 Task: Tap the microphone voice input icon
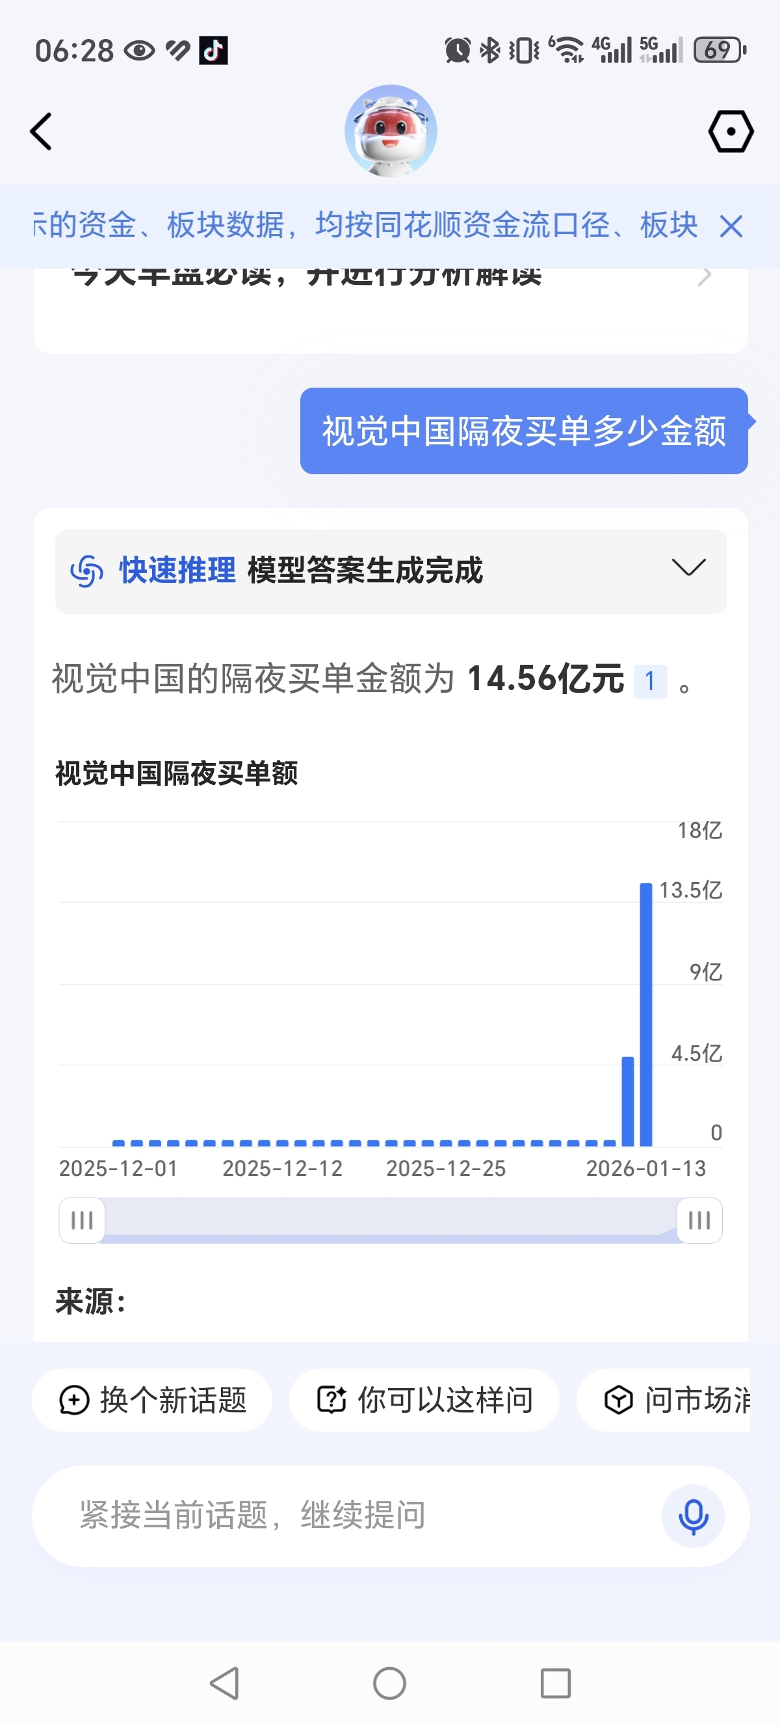coord(693,1516)
